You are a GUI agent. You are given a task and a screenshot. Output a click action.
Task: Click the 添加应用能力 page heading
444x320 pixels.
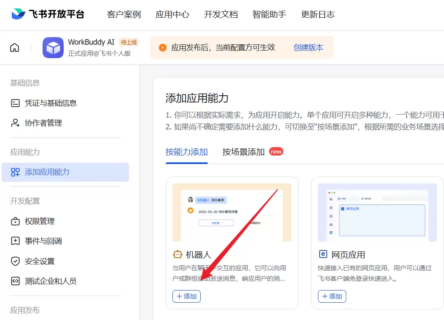[197, 98]
